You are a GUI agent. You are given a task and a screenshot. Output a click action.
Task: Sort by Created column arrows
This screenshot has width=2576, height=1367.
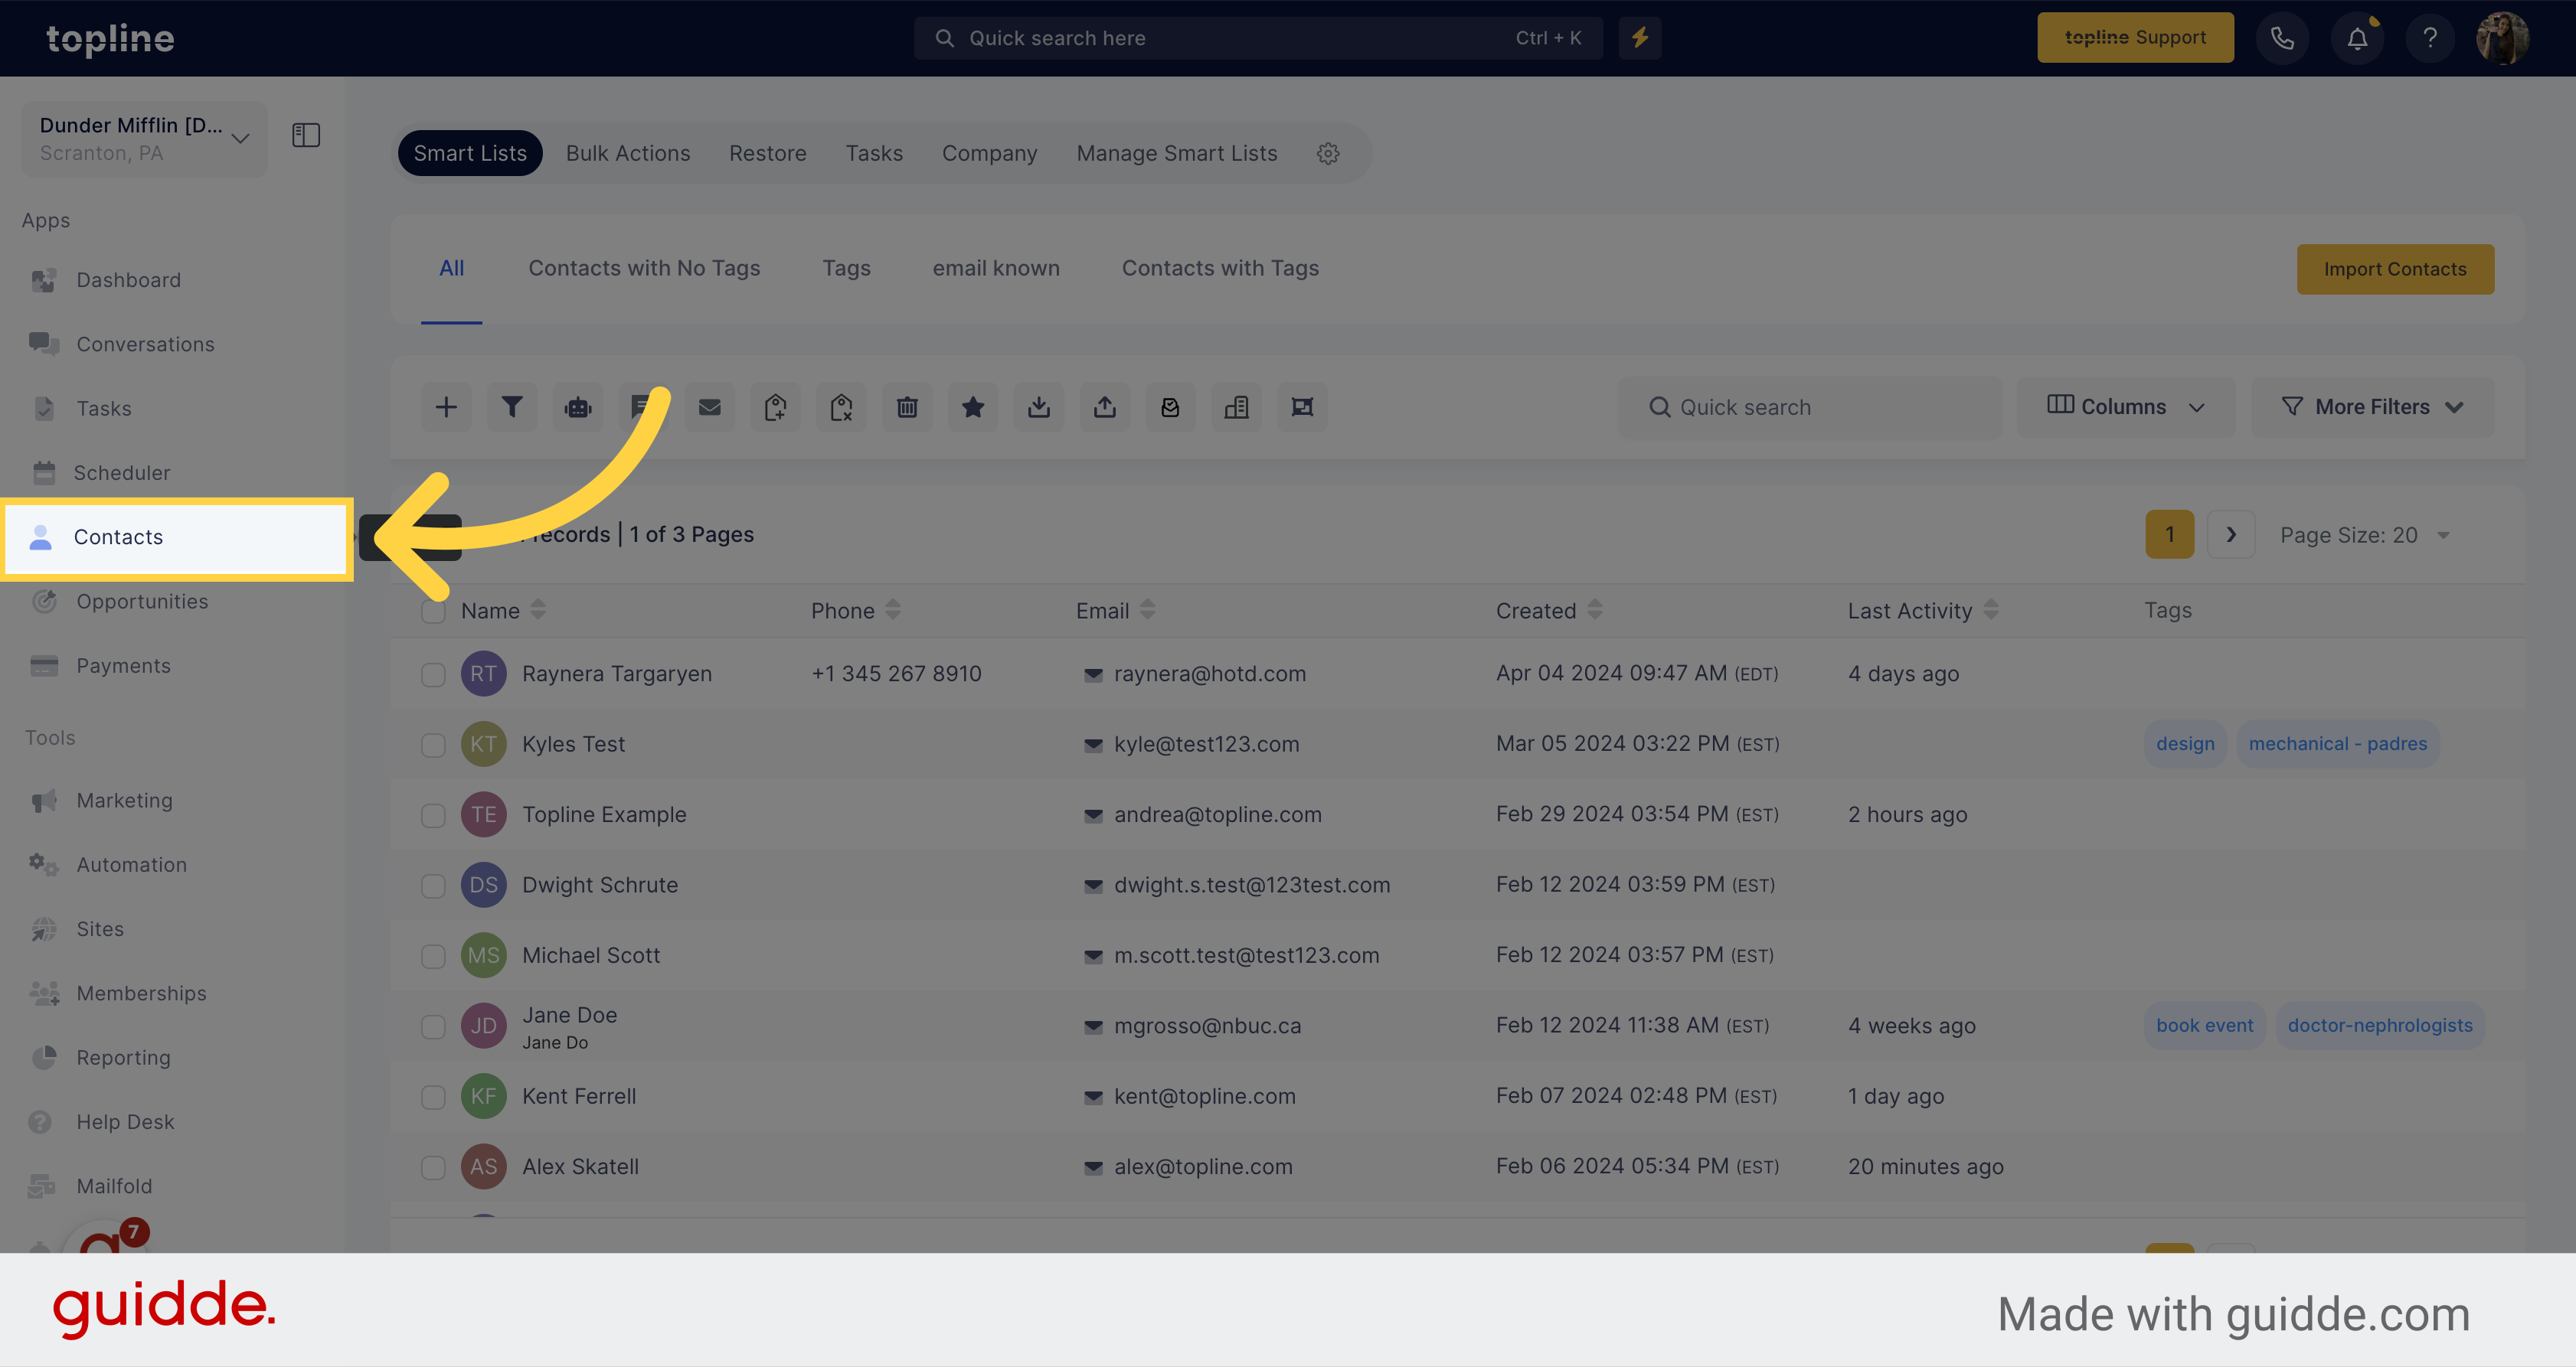click(1595, 609)
